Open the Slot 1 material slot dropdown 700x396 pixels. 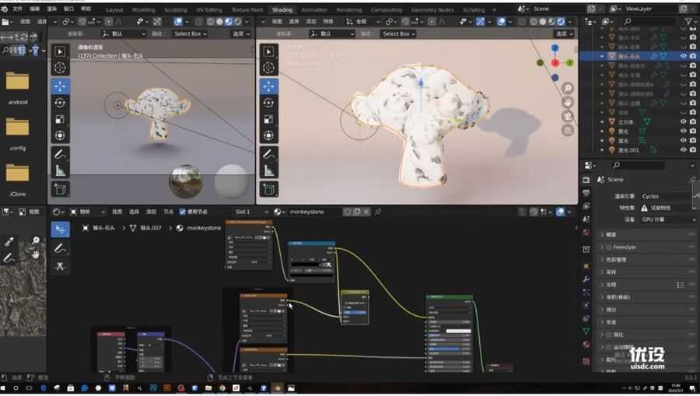(252, 212)
